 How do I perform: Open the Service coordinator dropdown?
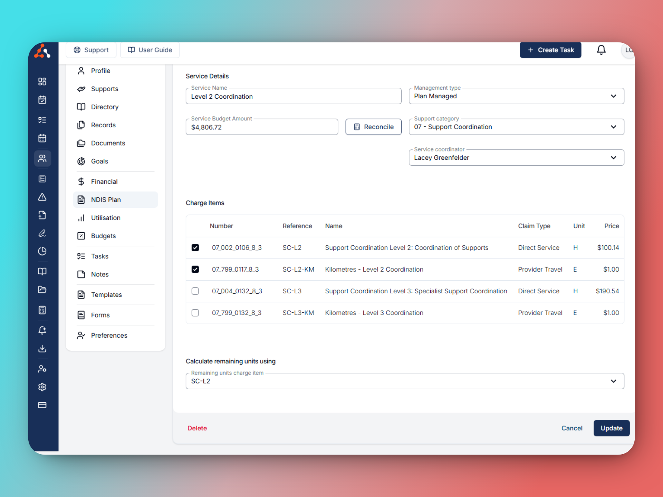516,158
